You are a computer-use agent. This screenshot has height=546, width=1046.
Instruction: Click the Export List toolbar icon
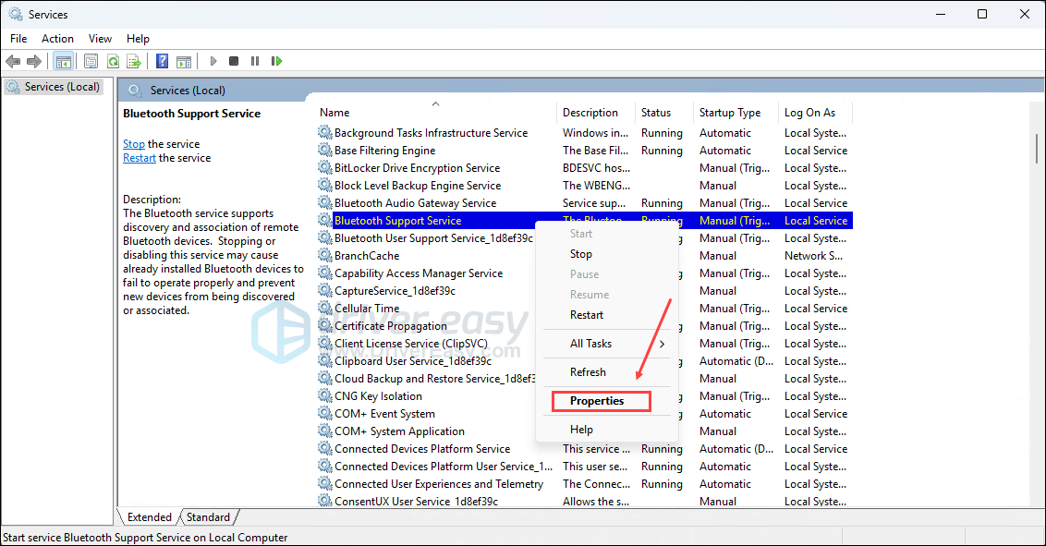click(134, 61)
